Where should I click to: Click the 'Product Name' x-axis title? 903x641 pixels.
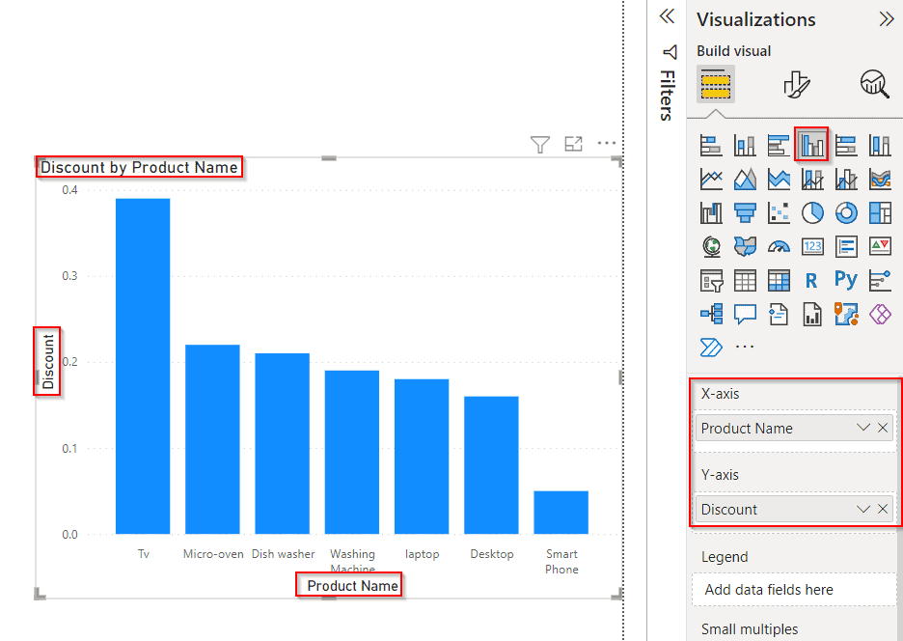[x=352, y=586]
